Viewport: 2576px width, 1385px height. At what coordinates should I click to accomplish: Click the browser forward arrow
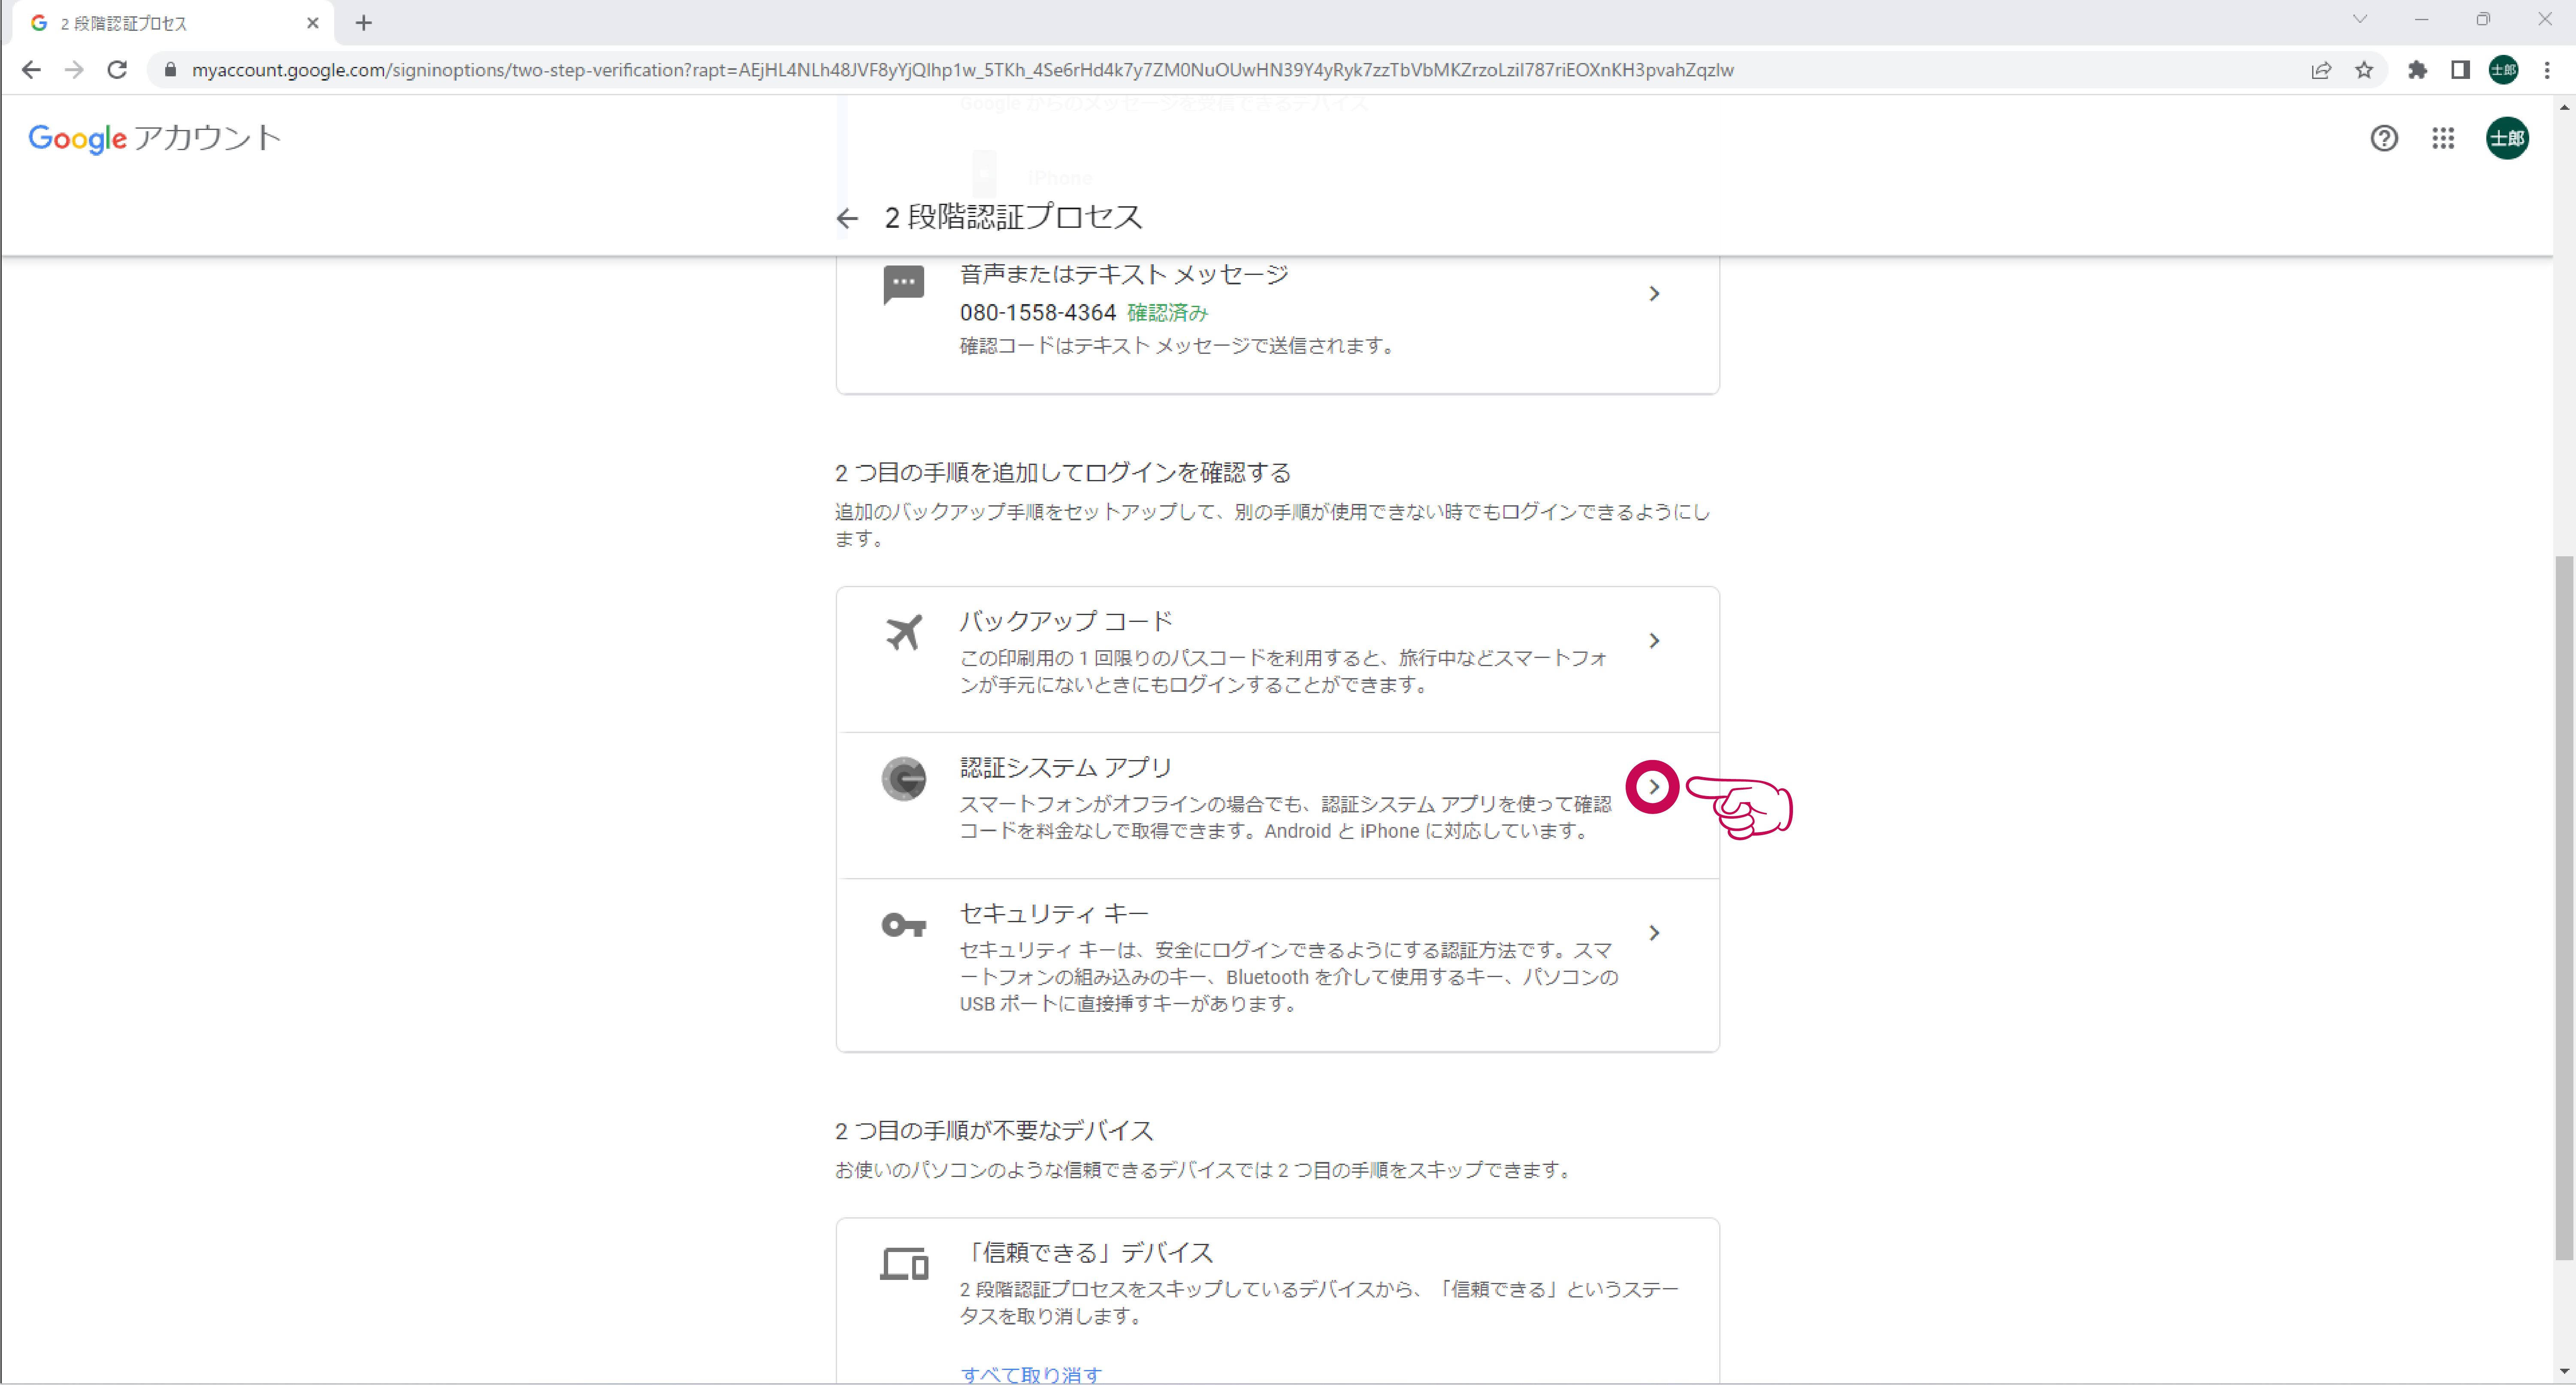(x=74, y=70)
